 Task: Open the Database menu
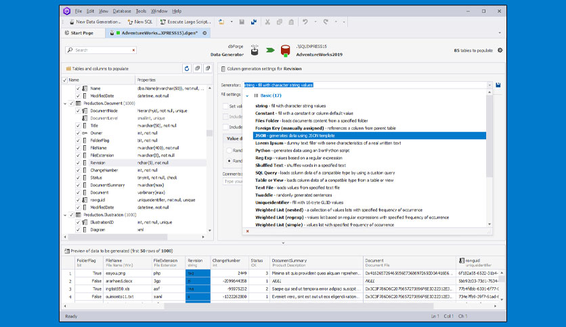coord(122,11)
